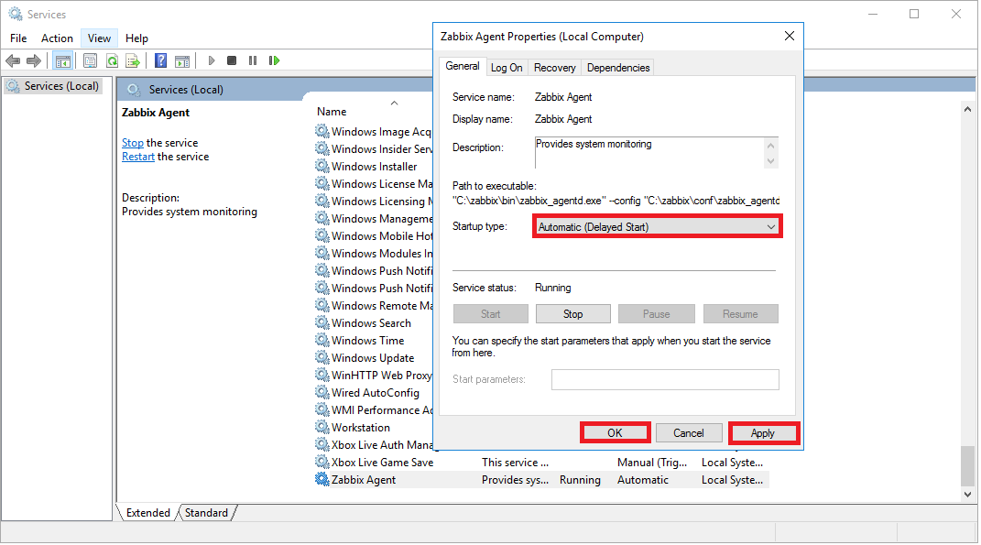Click the Start Service play icon in the toolbar
The height and width of the screenshot is (545, 981).
point(212,60)
